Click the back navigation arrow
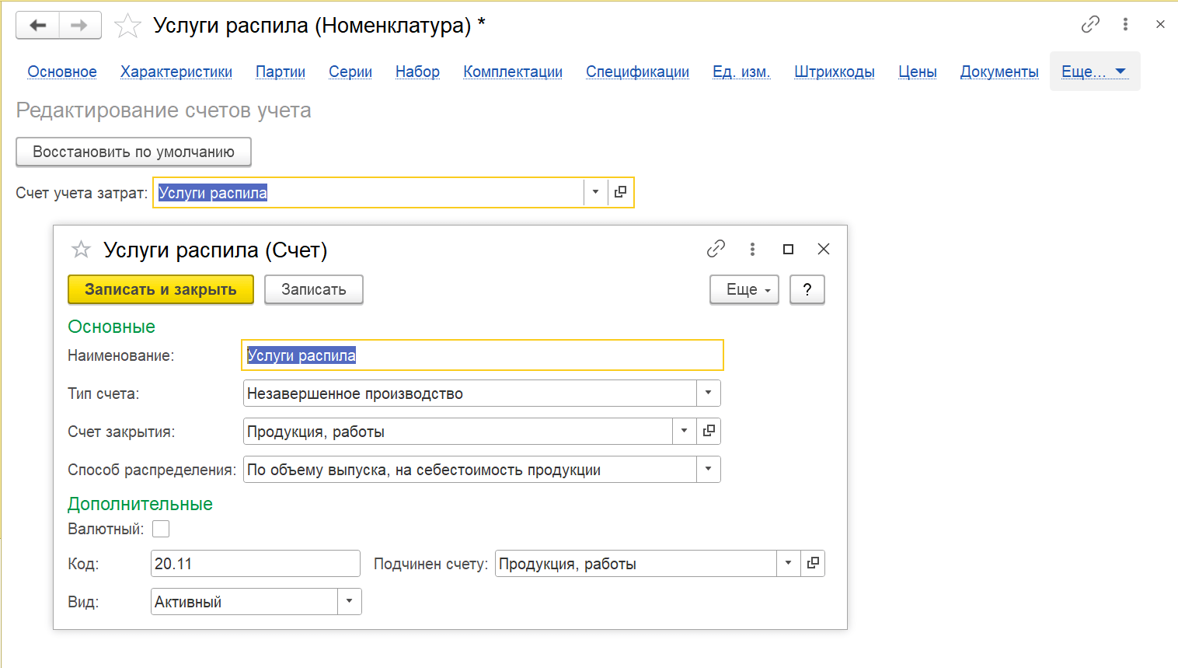Screen dimensions: 1178x668 click(x=37, y=26)
